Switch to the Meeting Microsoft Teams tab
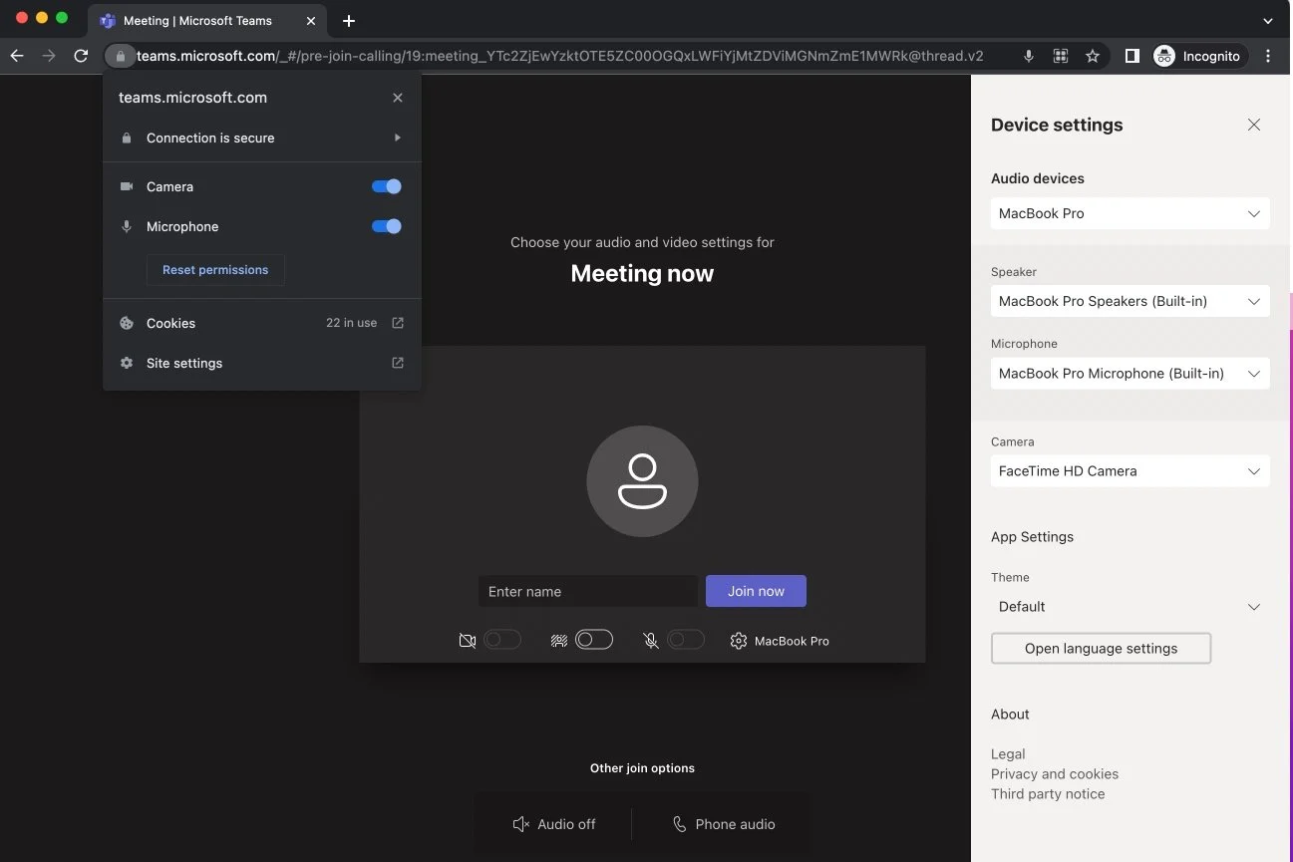The width and height of the screenshot is (1293, 862). click(196, 20)
